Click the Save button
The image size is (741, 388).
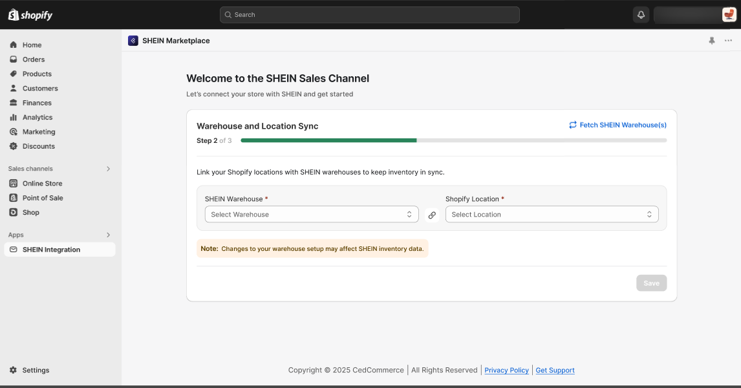(651, 283)
